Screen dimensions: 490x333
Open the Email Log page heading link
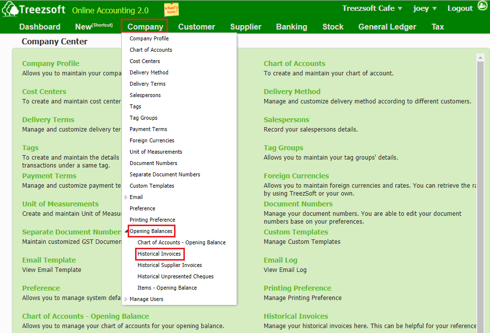click(280, 260)
